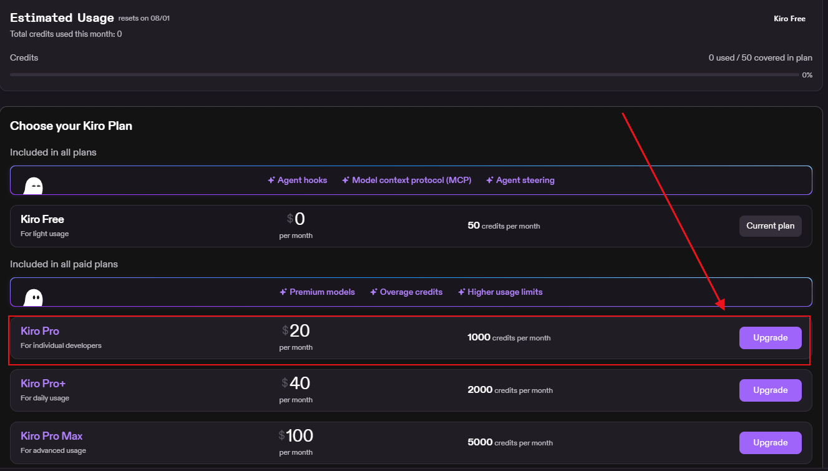Click the Credits label above the progress bar
The height and width of the screenshot is (471, 828).
[x=24, y=57]
